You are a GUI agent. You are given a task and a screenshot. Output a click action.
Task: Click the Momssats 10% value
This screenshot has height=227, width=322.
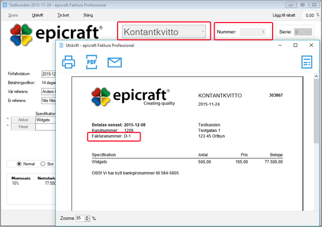(16, 183)
